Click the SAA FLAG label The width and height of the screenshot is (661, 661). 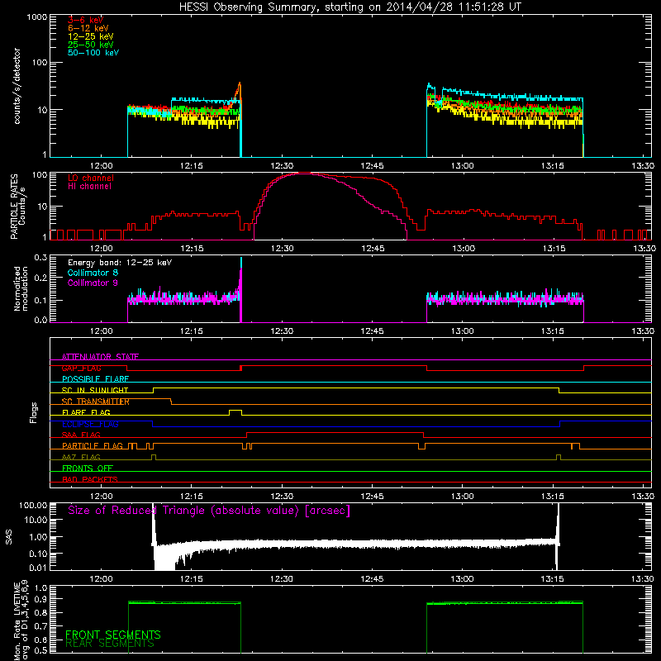(81, 435)
